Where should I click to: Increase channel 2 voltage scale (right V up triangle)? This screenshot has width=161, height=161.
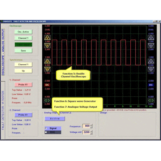click(151, 38)
